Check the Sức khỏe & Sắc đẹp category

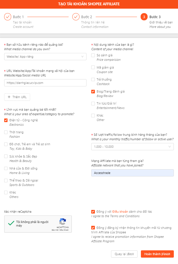coord(6,156)
